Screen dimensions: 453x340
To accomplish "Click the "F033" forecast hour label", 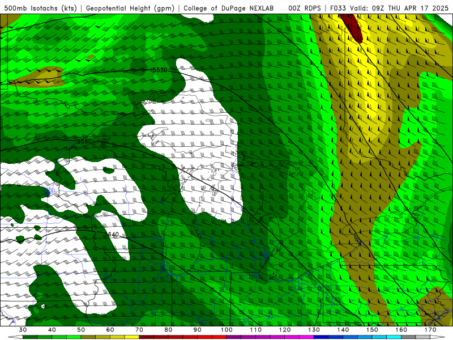I will click(338, 8).
